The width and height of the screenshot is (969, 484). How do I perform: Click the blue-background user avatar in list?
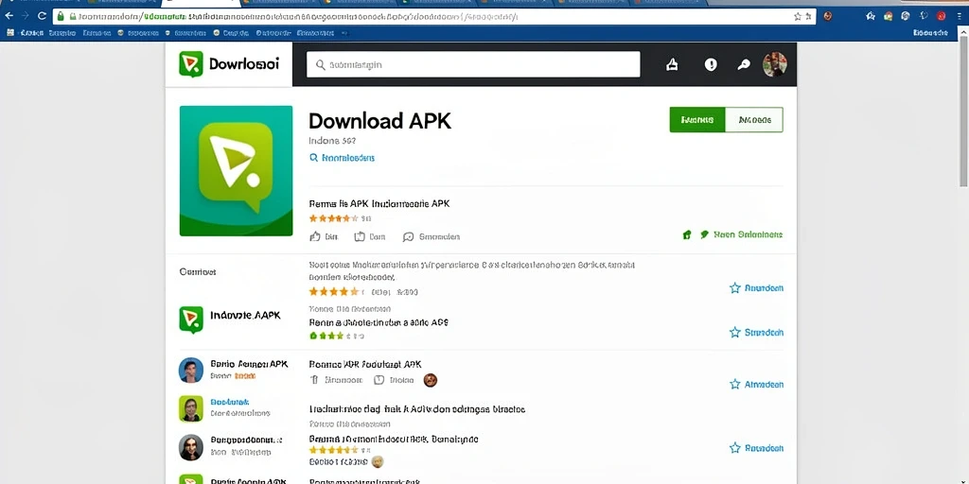191,370
